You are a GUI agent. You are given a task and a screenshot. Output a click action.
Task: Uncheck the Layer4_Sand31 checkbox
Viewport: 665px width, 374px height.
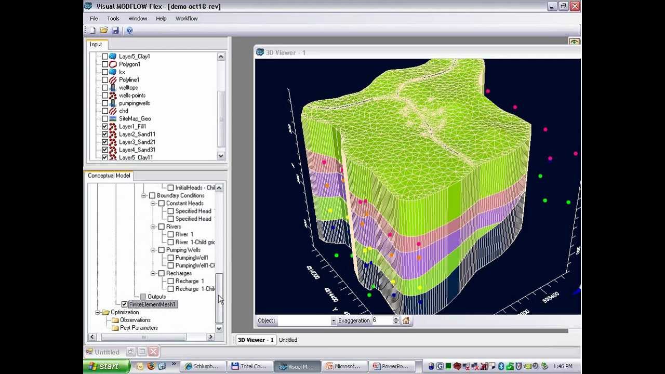[x=105, y=150]
